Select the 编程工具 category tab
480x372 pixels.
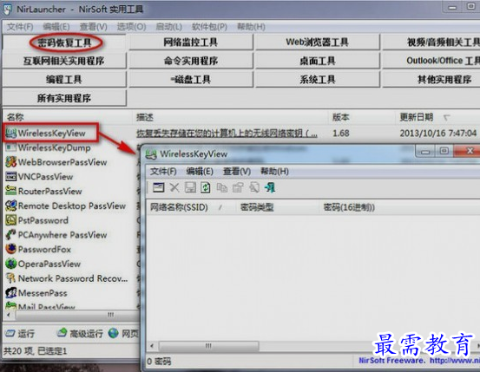point(64,80)
